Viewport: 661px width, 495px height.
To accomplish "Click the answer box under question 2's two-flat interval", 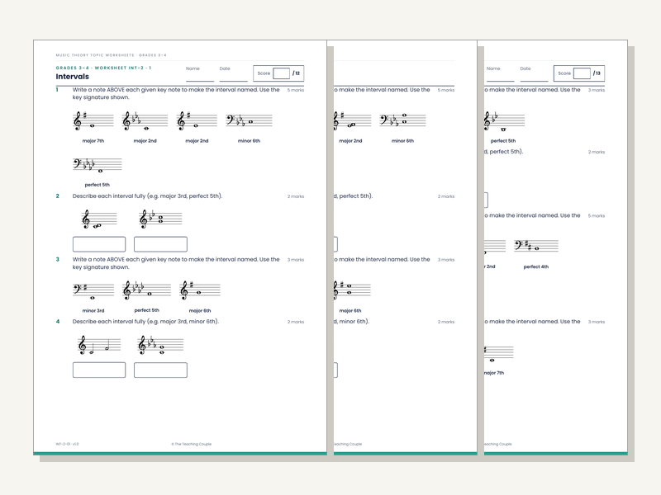I will click(x=160, y=244).
